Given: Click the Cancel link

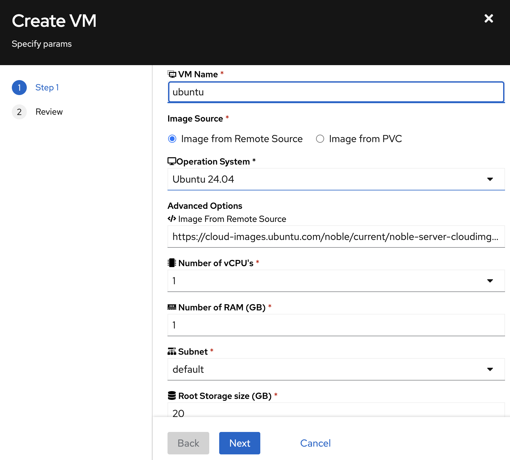Looking at the screenshot, I should [315, 443].
